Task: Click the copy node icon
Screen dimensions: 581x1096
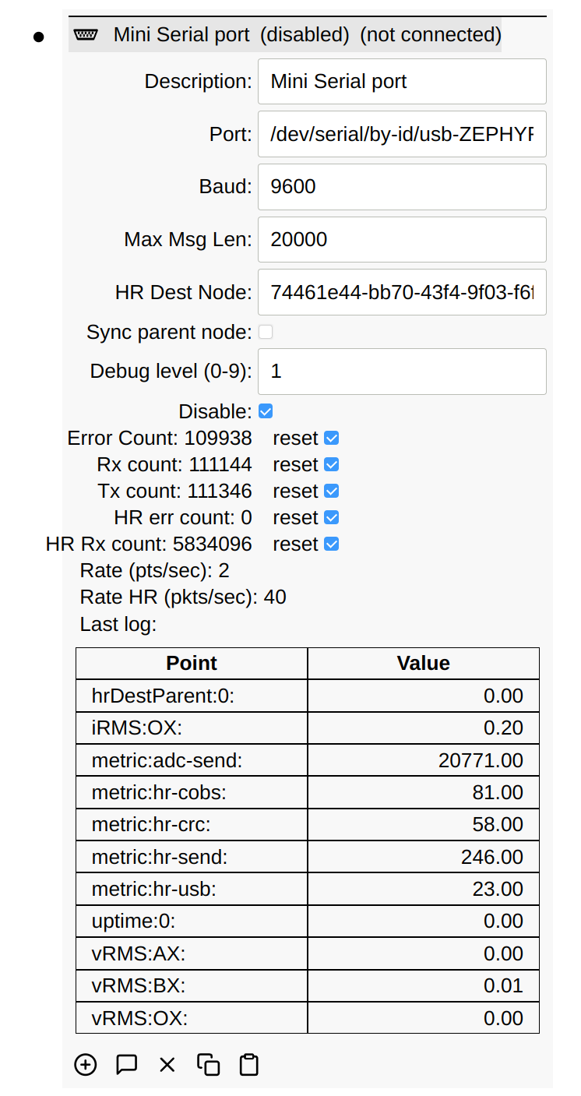Action: click(x=208, y=1064)
